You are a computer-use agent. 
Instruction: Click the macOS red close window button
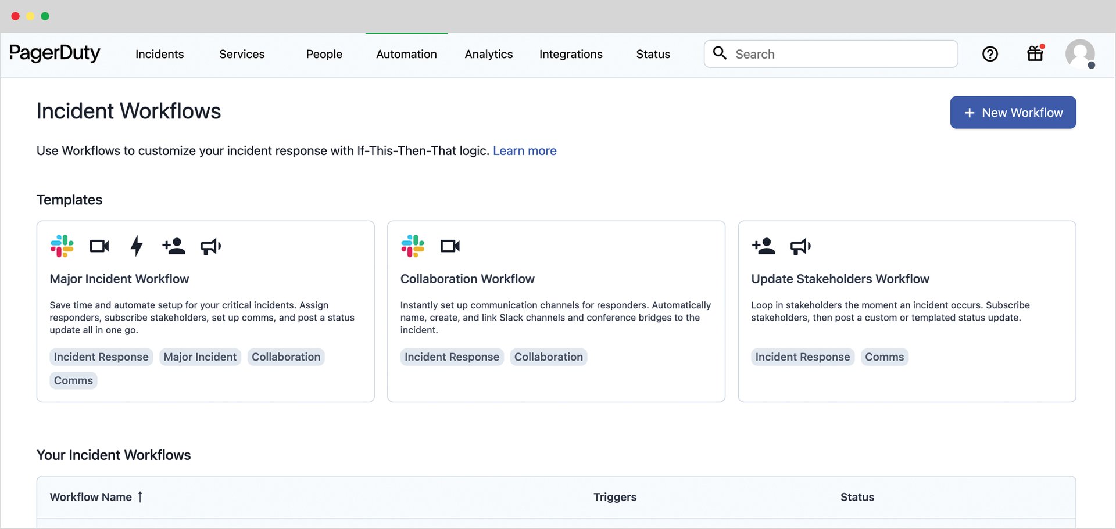pos(15,16)
